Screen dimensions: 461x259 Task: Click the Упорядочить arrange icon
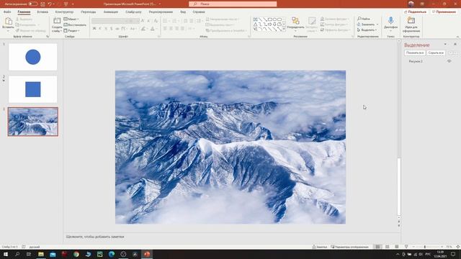295,21
